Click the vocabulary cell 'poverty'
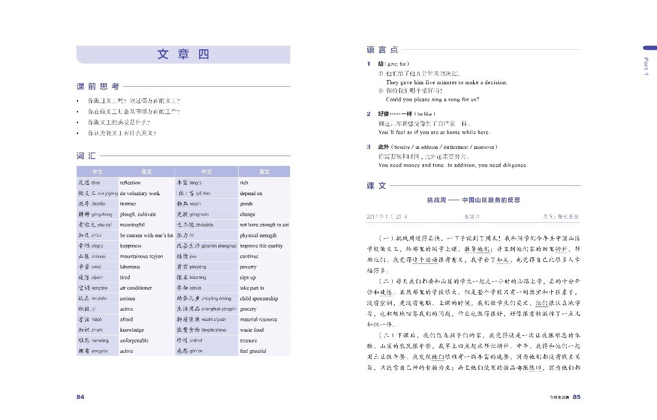The height and width of the screenshot is (420, 657). point(264,267)
